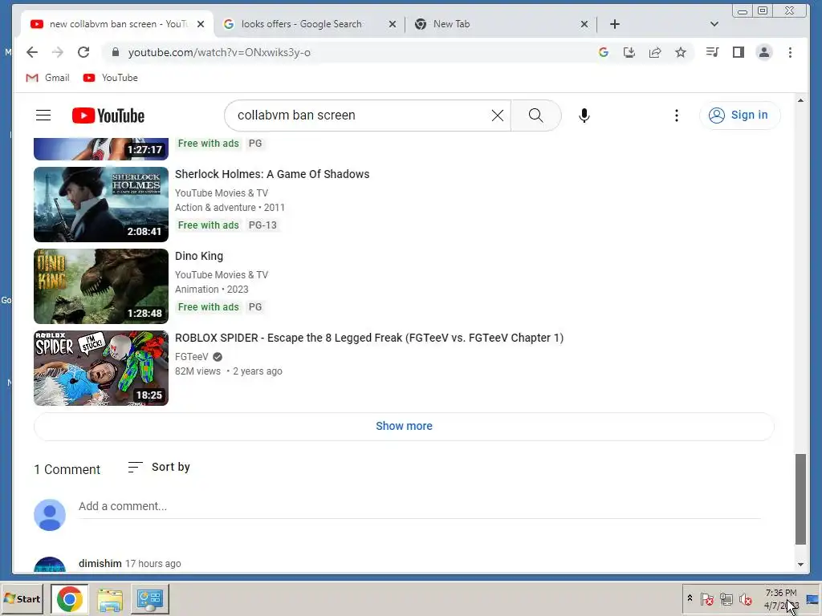Share this page icon
The height and width of the screenshot is (616, 822).
tap(655, 52)
